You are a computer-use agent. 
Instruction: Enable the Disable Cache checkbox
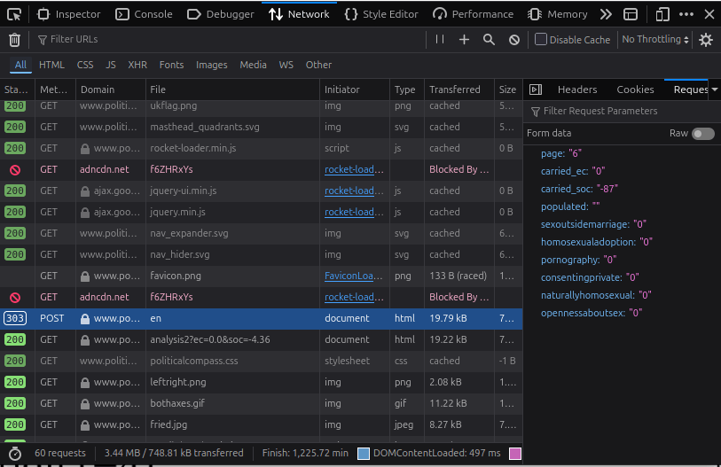click(541, 40)
